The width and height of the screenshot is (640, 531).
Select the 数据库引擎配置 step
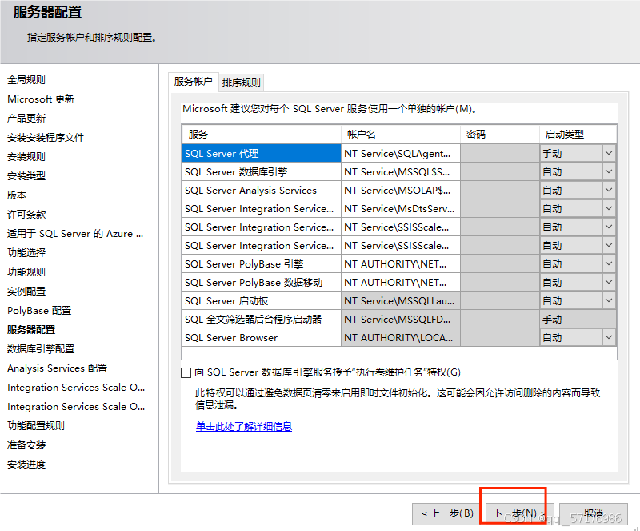point(41,348)
